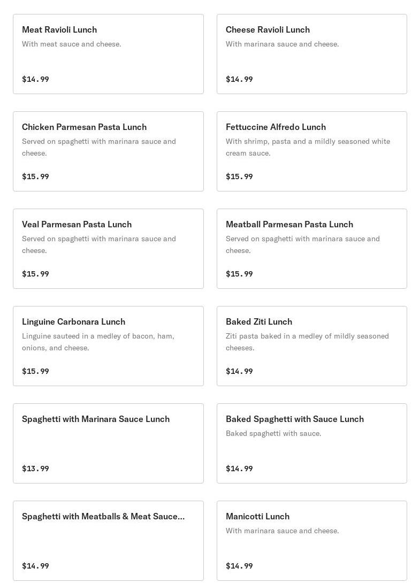This screenshot has width=420, height=583.
Task: Click the Baked Ziti cheeses description
Action: [x=307, y=342]
